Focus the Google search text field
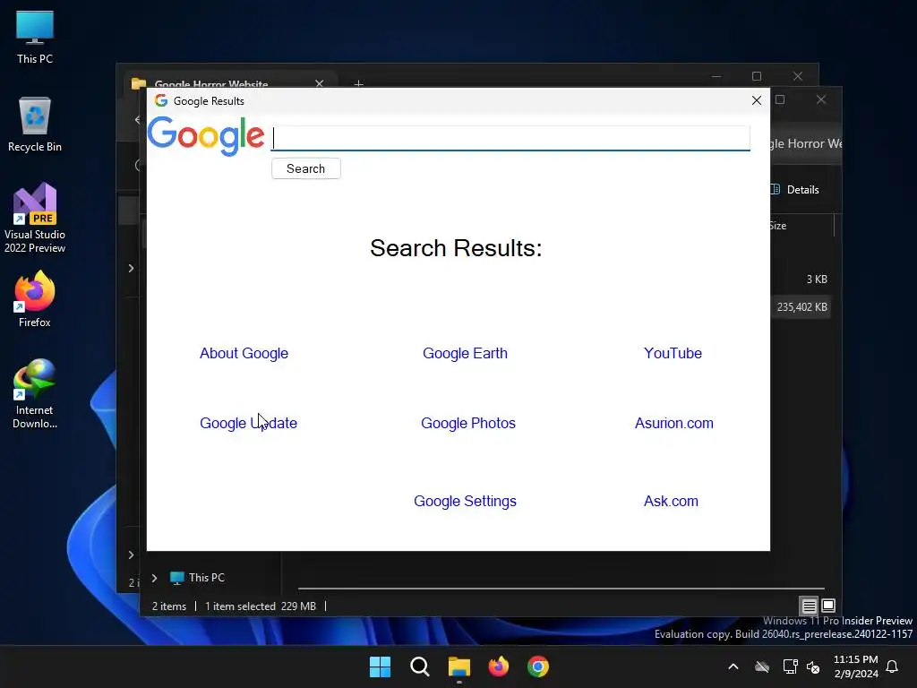 point(510,138)
